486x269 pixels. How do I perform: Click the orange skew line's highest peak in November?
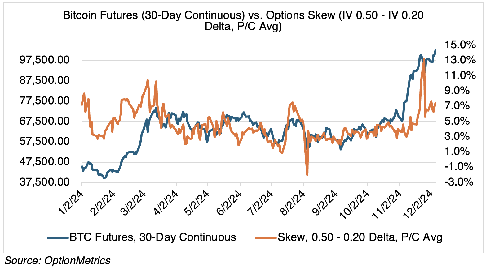point(424,59)
